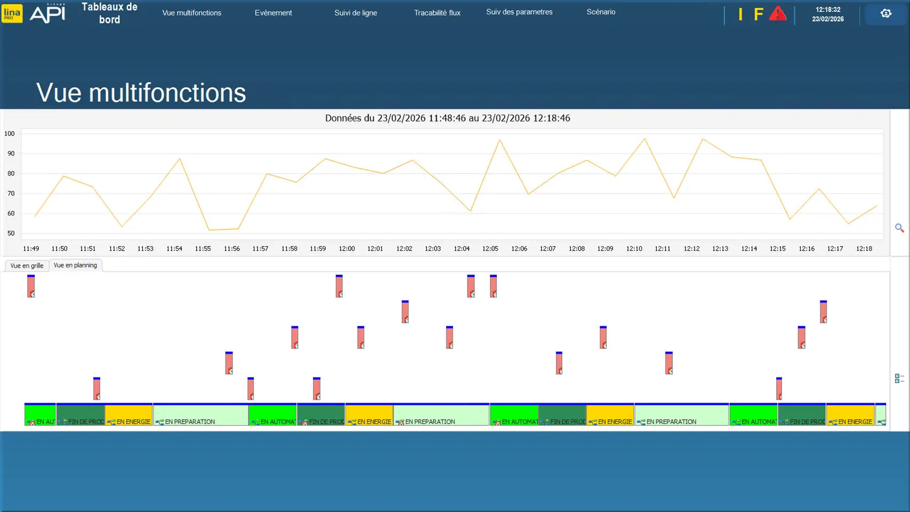The height and width of the screenshot is (512, 910).
Task: Click the API group logo
Action: (x=47, y=13)
